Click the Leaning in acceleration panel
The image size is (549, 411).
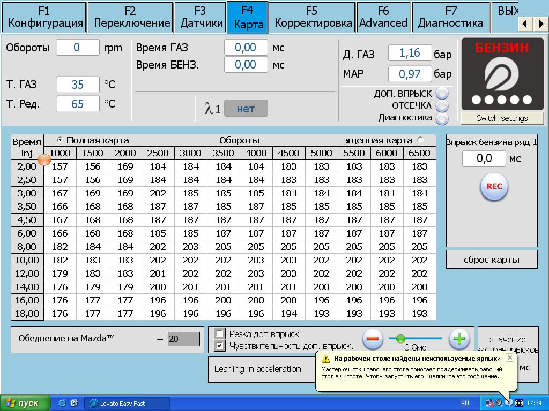(263, 369)
